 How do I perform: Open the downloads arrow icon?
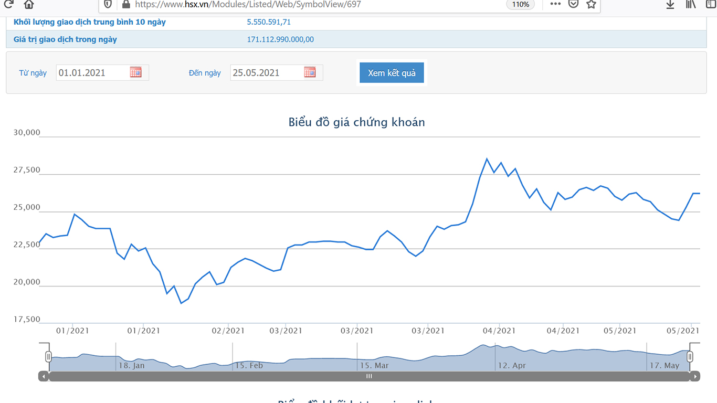tap(670, 4)
